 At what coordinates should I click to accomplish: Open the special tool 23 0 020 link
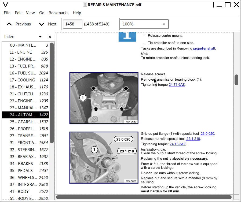coord(207,134)
